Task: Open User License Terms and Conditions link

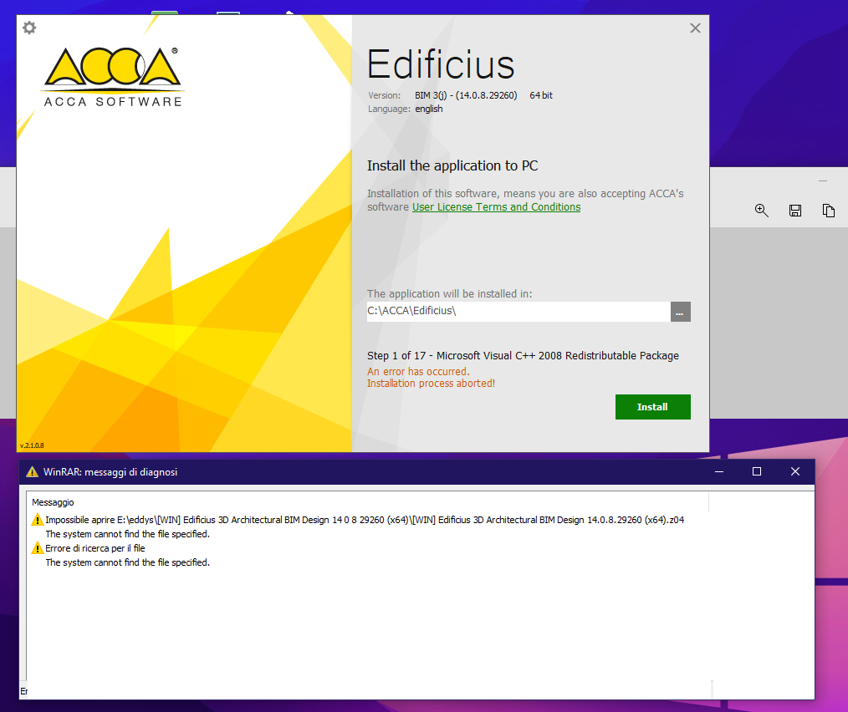Action: [x=496, y=207]
